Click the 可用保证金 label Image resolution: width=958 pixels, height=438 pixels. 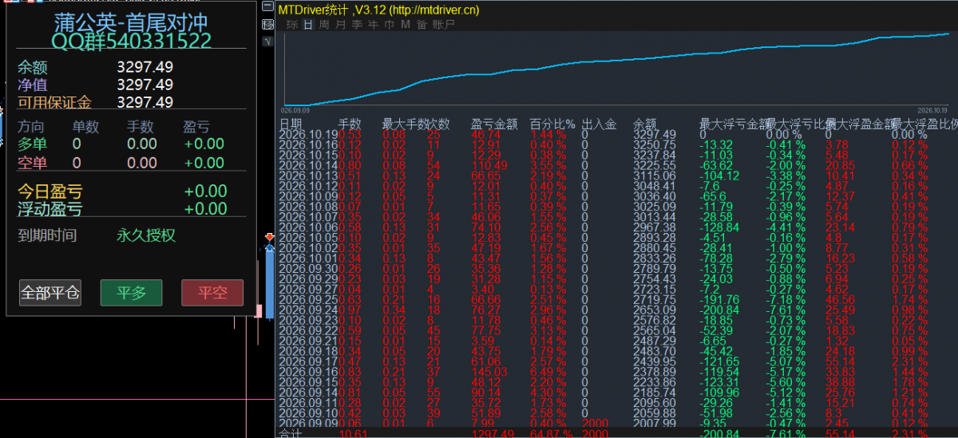point(54,102)
